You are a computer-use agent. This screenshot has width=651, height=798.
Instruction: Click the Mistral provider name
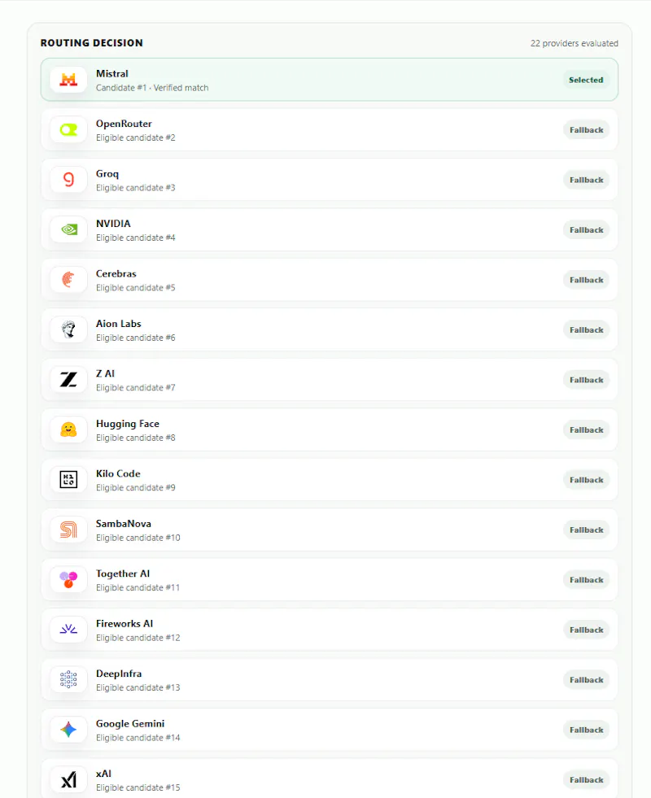[112, 74]
